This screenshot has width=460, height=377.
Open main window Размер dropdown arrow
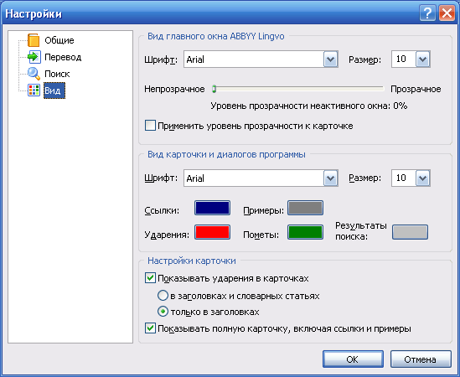click(422, 59)
